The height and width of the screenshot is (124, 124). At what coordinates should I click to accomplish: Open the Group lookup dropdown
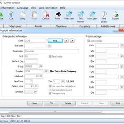(41, 66)
